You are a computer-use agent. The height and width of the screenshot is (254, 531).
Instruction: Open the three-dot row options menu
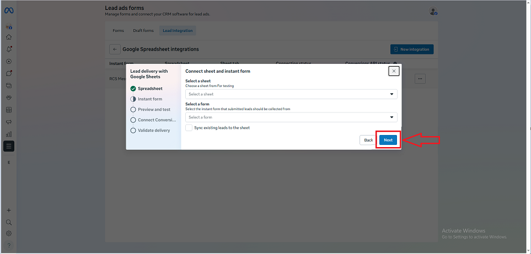[420, 79]
